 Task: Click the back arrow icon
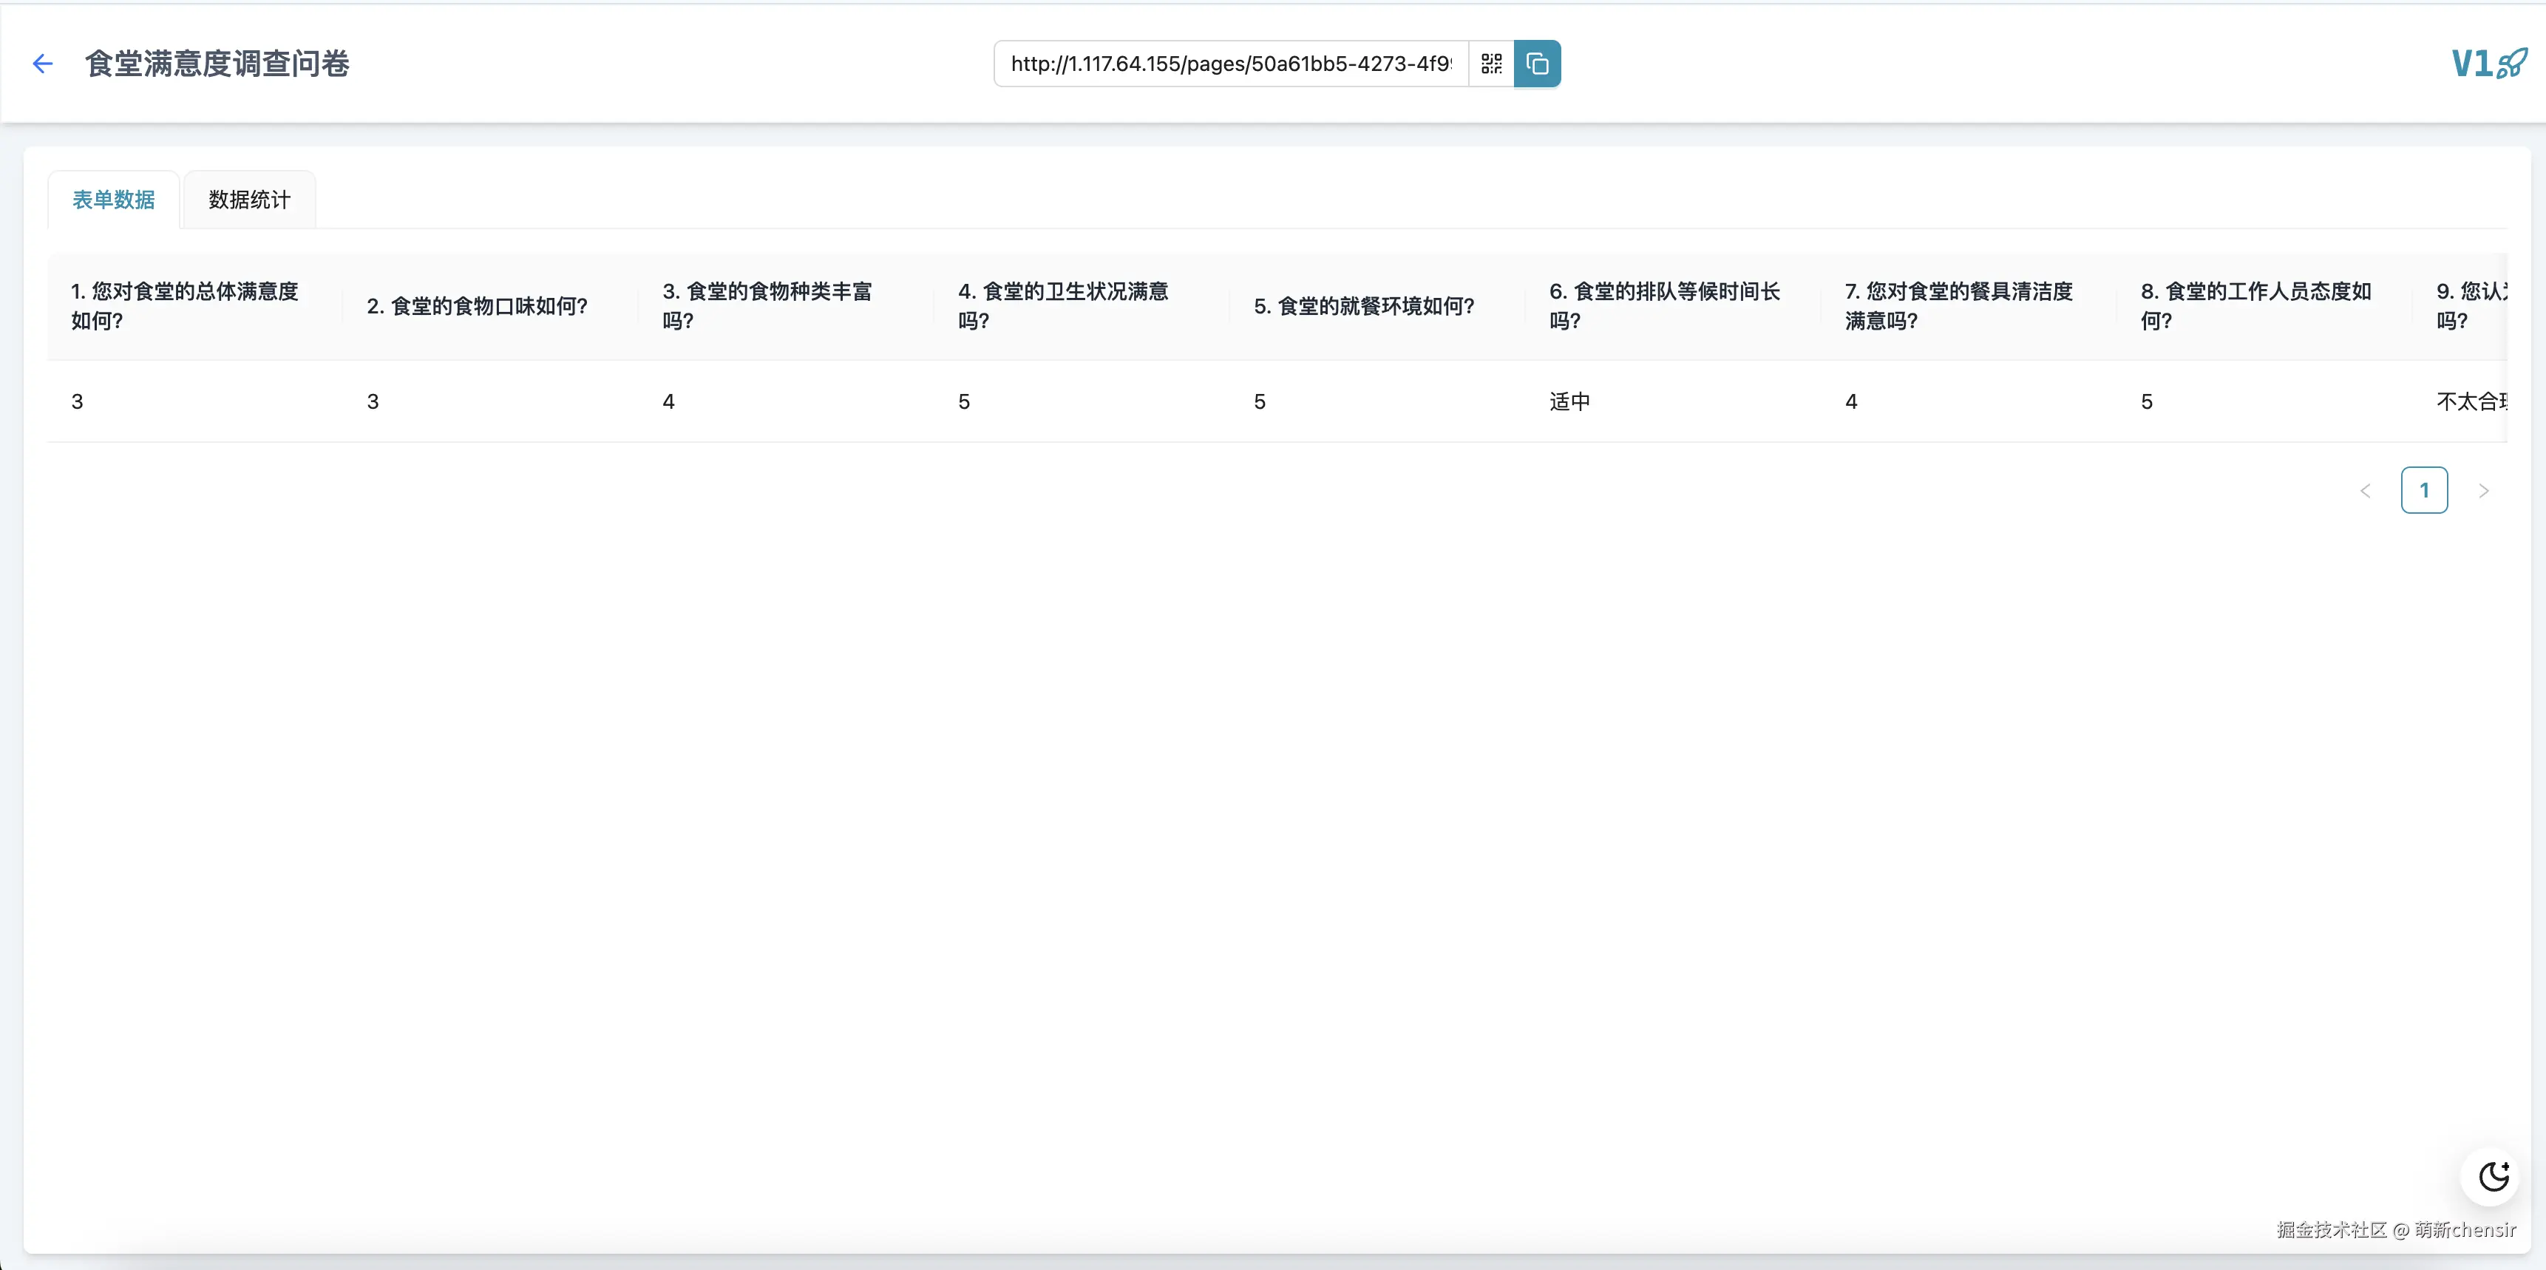(41, 64)
